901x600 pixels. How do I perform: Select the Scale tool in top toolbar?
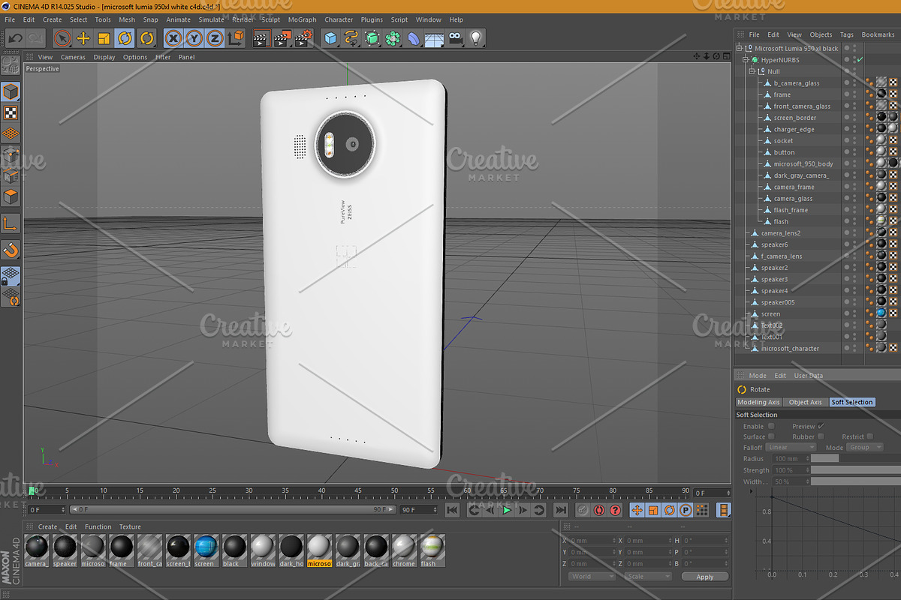[104, 38]
